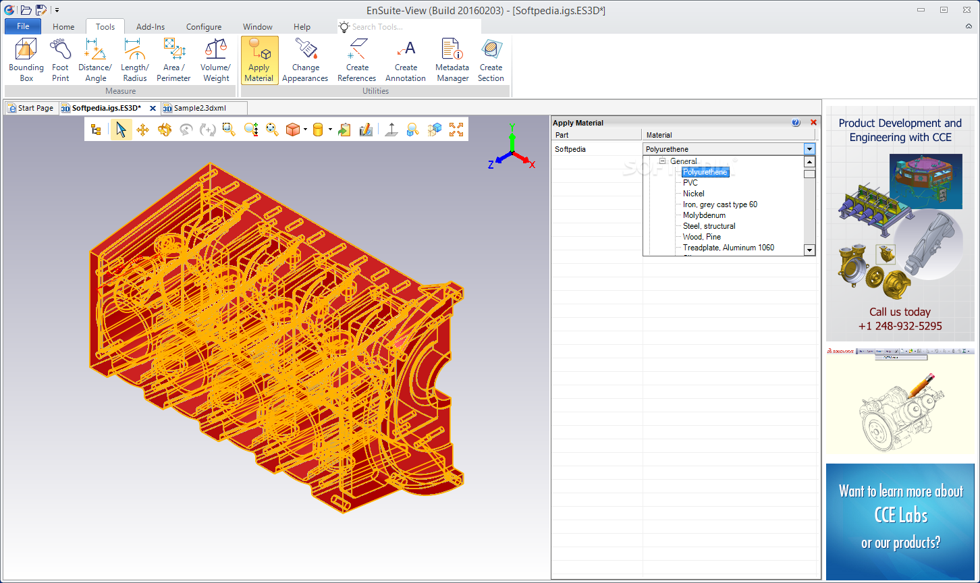The width and height of the screenshot is (980, 583).
Task: Select PVC in the material list
Action: [690, 183]
